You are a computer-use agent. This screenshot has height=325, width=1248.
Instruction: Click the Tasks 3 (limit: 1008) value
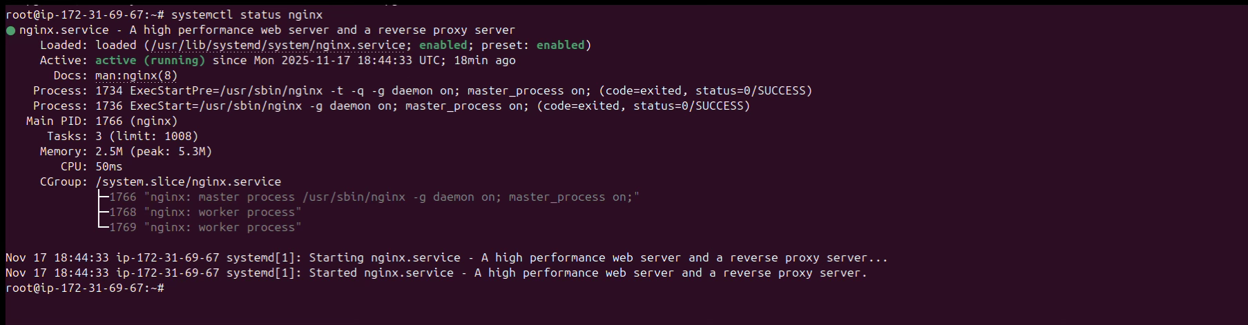(146, 137)
